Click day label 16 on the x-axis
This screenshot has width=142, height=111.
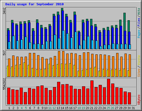point(71,108)
